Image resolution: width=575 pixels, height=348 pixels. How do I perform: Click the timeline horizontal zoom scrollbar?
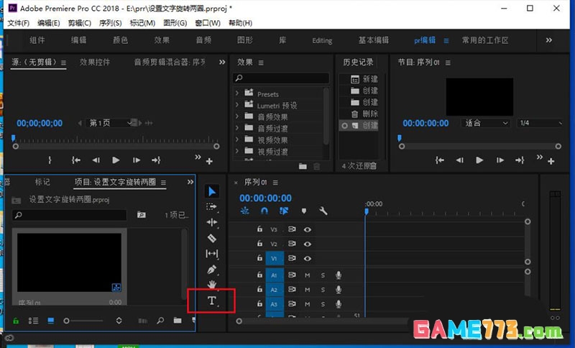tap(321, 321)
